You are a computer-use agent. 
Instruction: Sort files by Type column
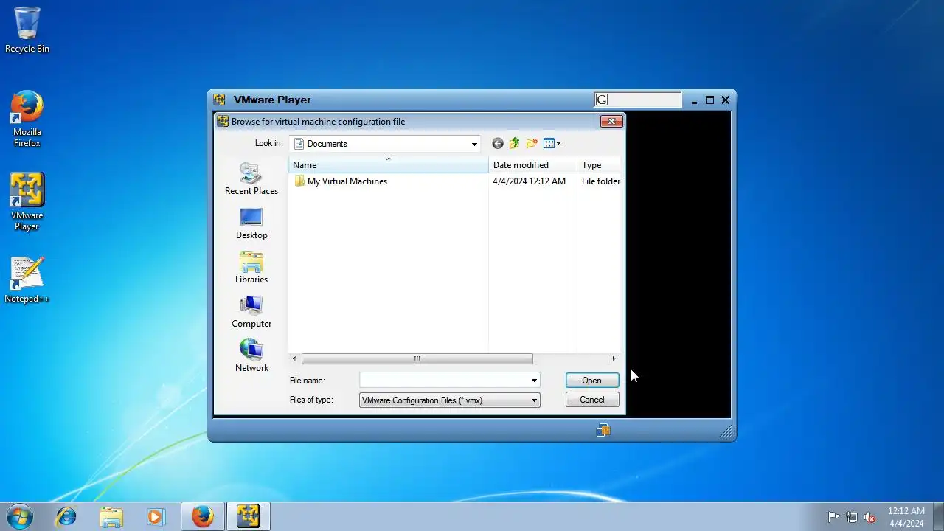click(x=599, y=165)
